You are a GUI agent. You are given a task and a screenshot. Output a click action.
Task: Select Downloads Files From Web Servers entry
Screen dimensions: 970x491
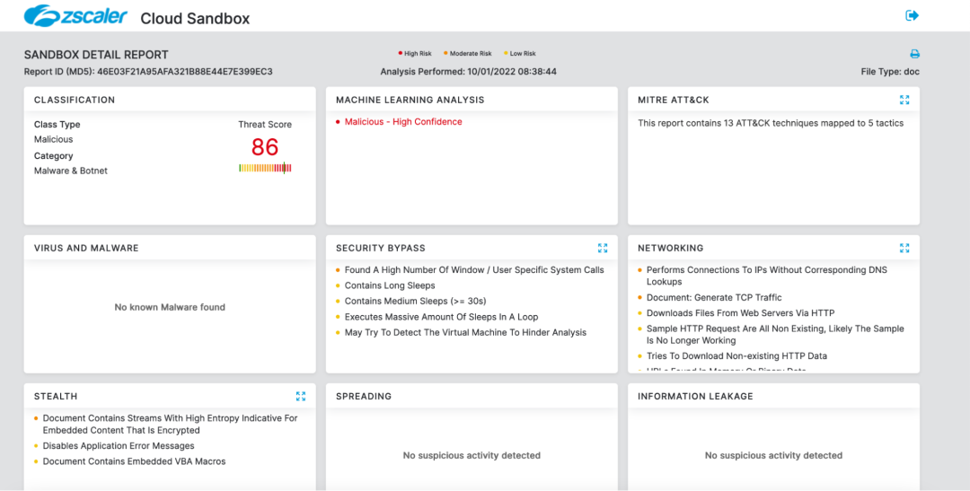[740, 313]
